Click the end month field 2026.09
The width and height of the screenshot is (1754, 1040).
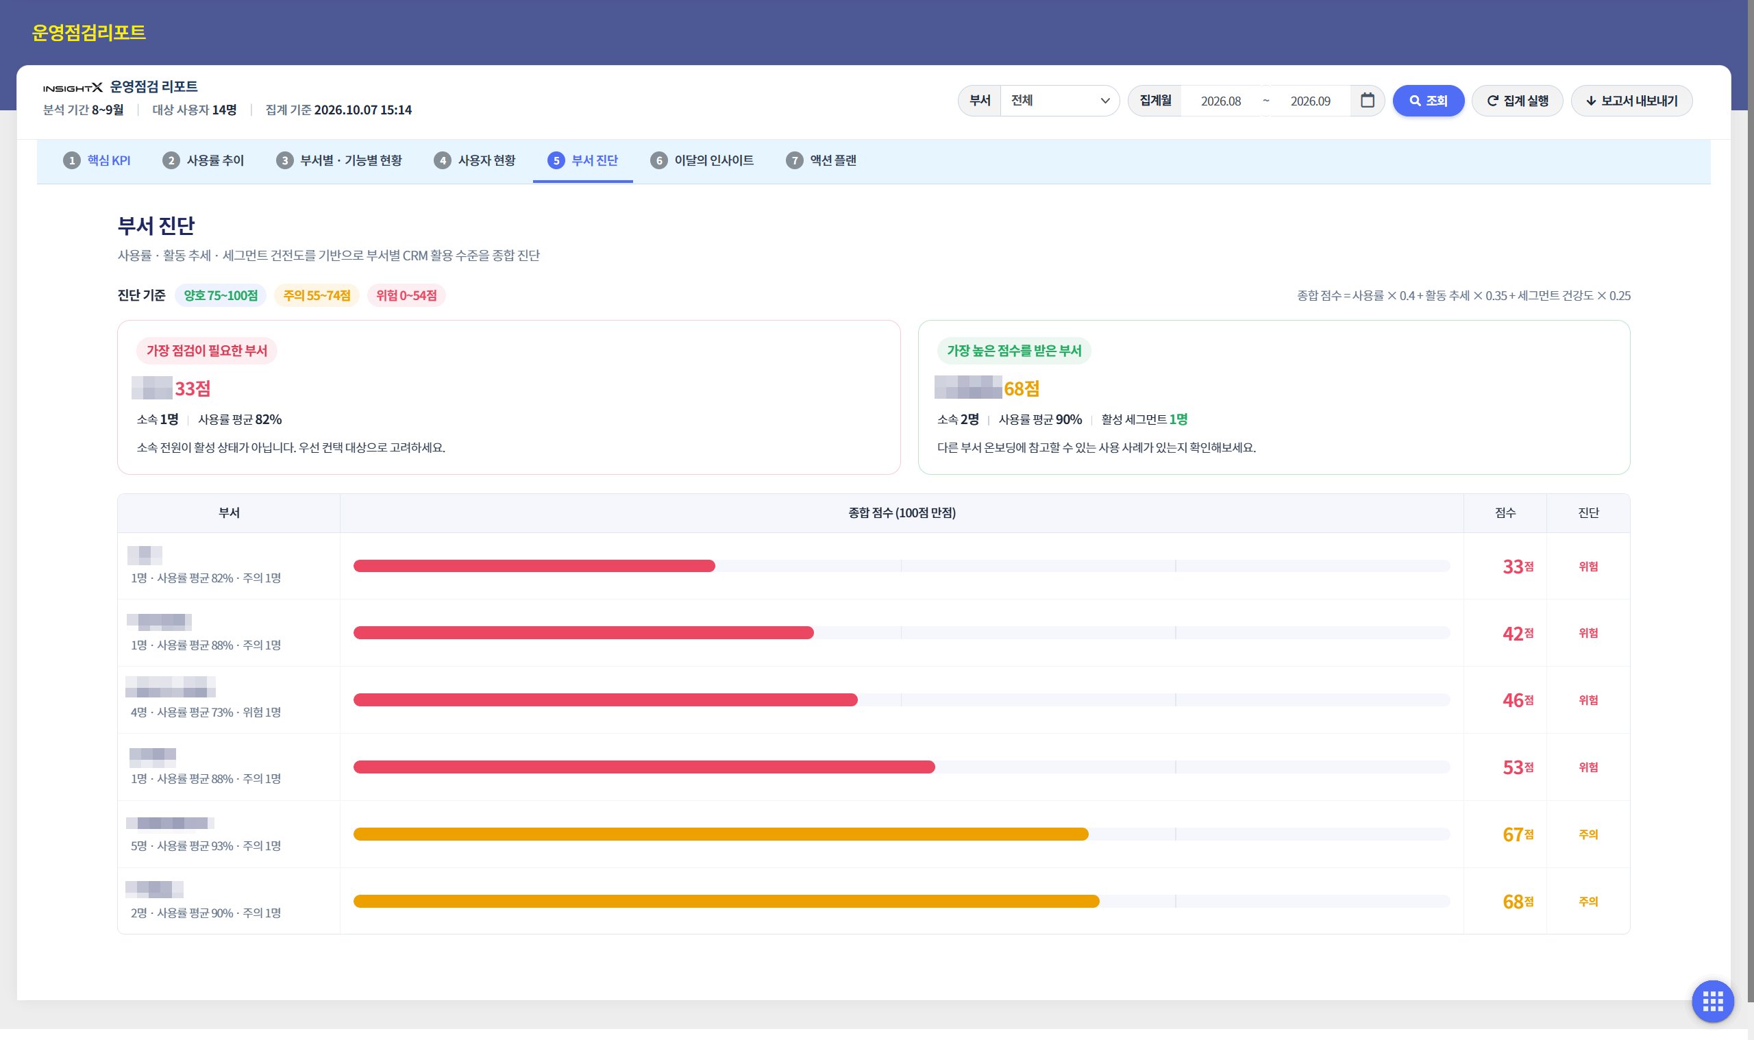click(x=1310, y=101)
